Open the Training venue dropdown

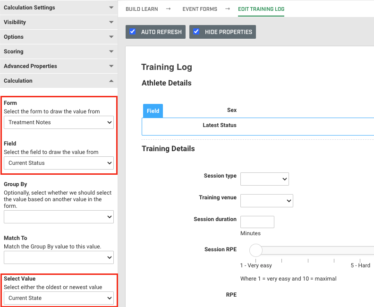coord(267,201)
